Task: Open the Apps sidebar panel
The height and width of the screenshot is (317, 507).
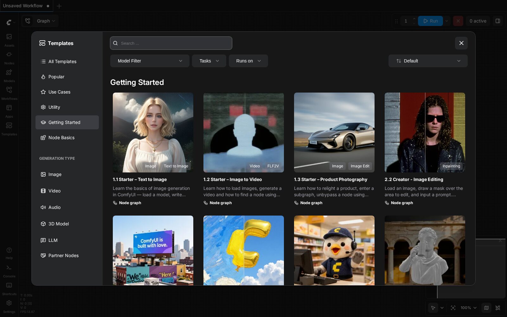Action: click(9, 111)
